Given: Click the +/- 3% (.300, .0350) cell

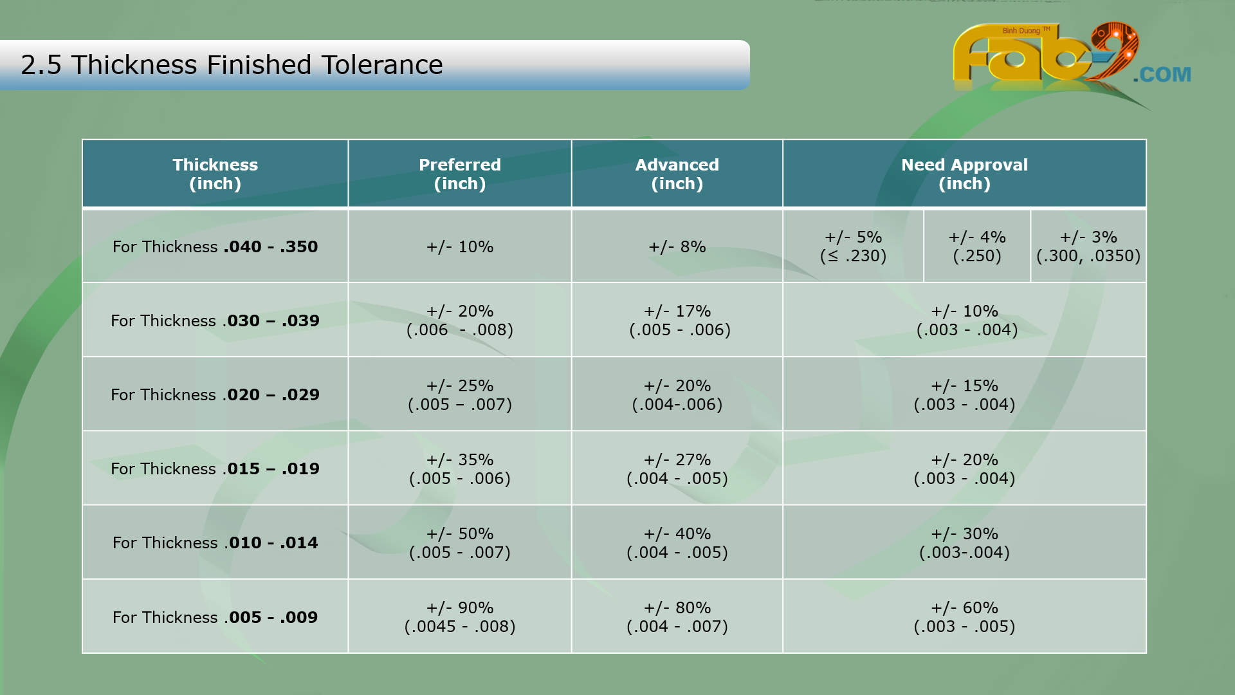Looking at the screenshot, I should (x=1088, y=246).
